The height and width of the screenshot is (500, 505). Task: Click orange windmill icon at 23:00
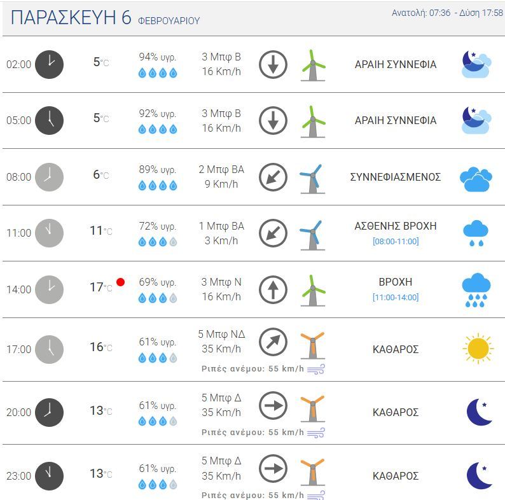[x=312, y=471]
